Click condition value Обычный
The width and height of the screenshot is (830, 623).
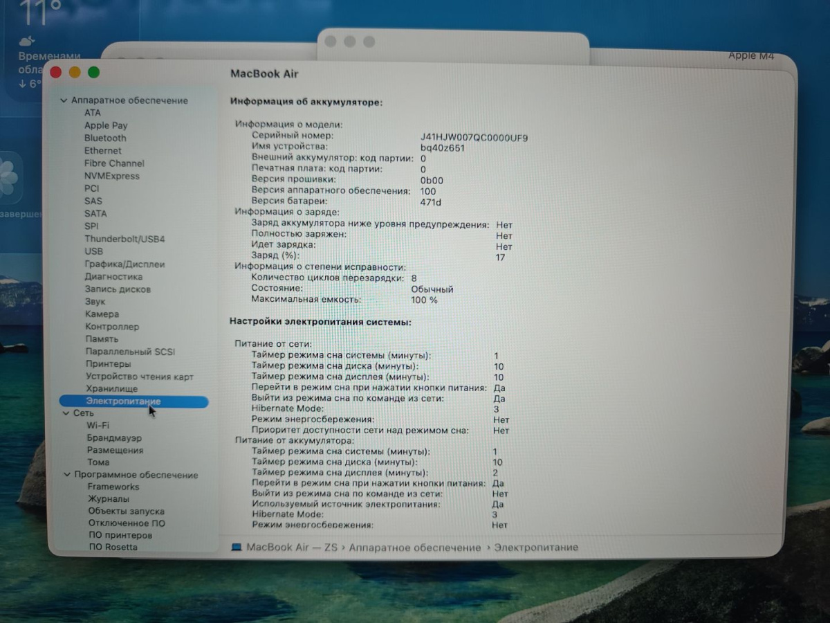point(432,289)
